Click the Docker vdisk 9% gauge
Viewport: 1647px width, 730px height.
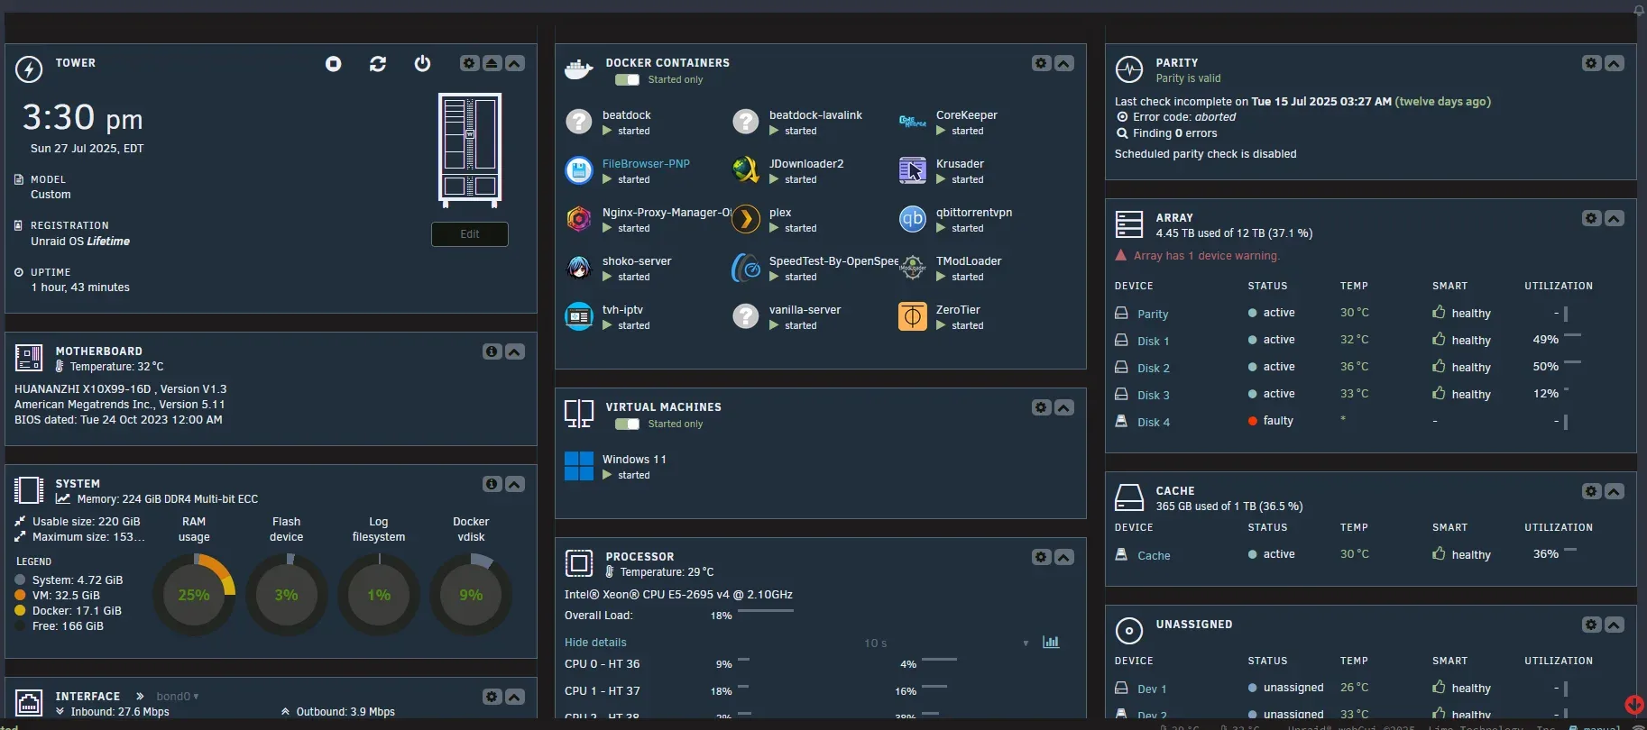point(471,595)
